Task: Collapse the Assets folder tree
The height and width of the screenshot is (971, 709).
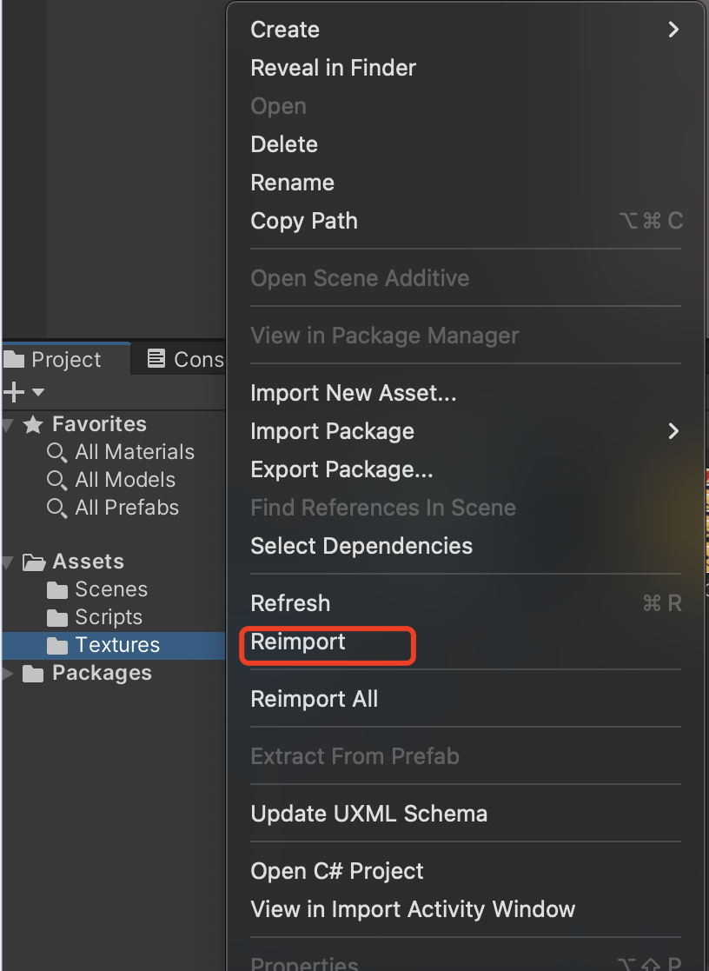Action: click(x=8, y=562)
